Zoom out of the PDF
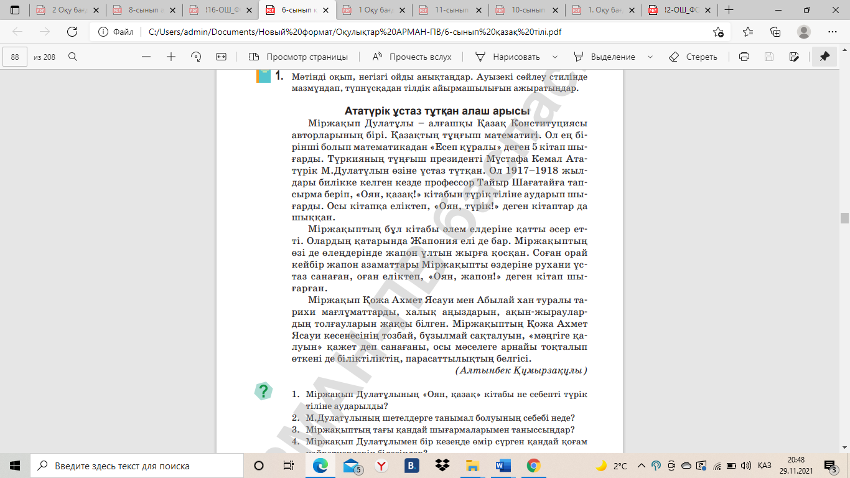Viewport: 850px width, 478px height. 146,57
